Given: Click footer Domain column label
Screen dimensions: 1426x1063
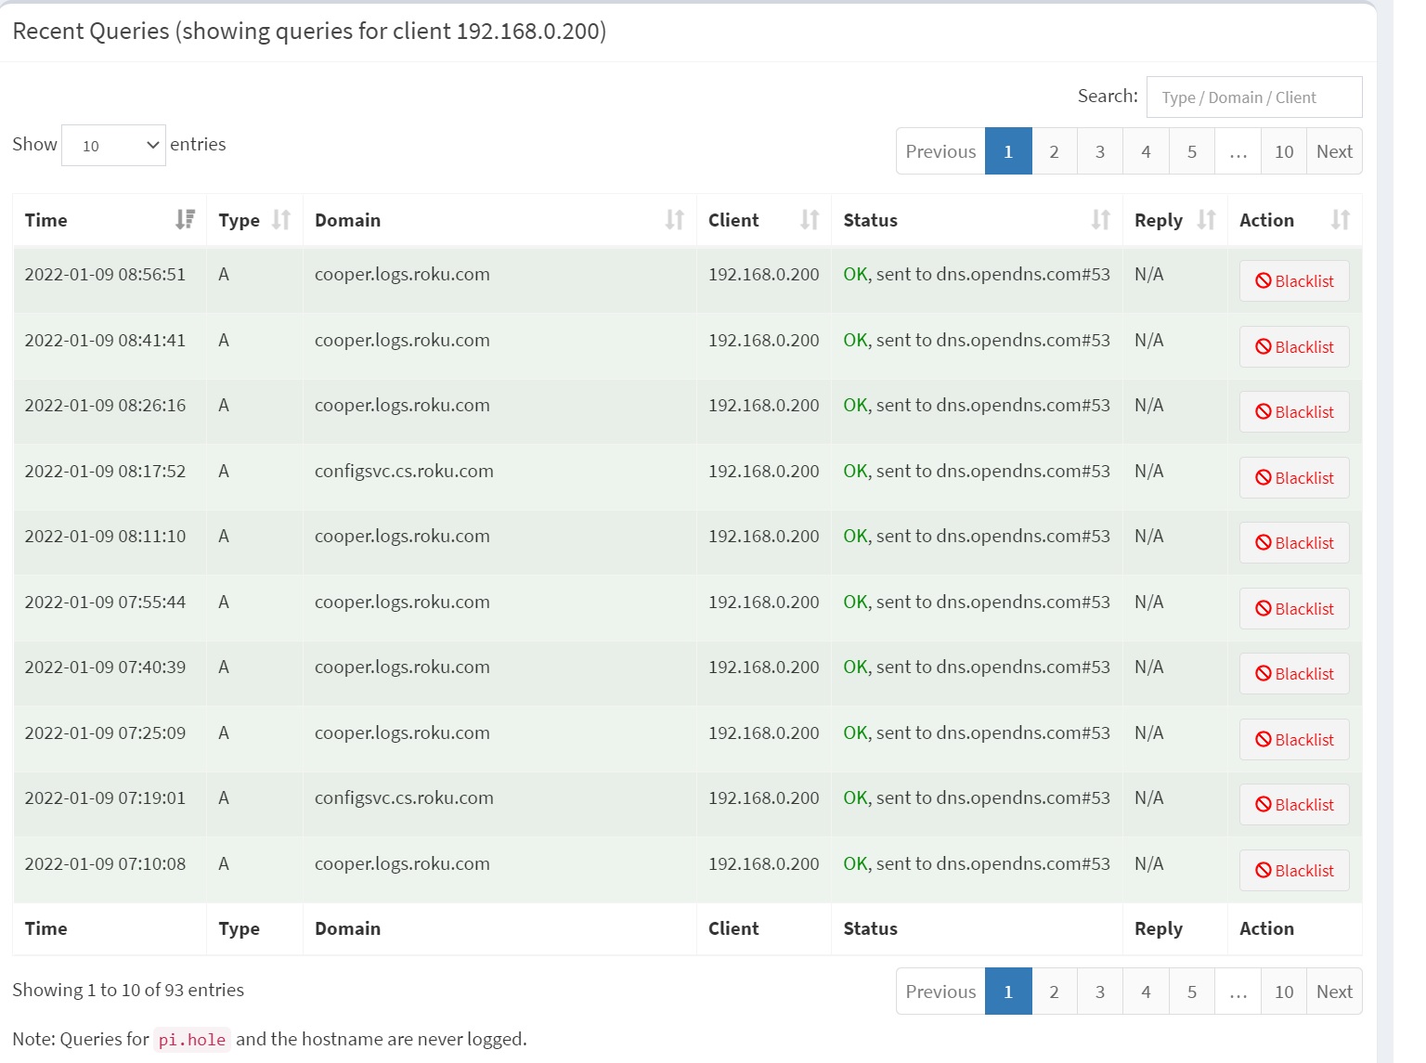Looking at the screenshot, I should (x=347, y=928).
